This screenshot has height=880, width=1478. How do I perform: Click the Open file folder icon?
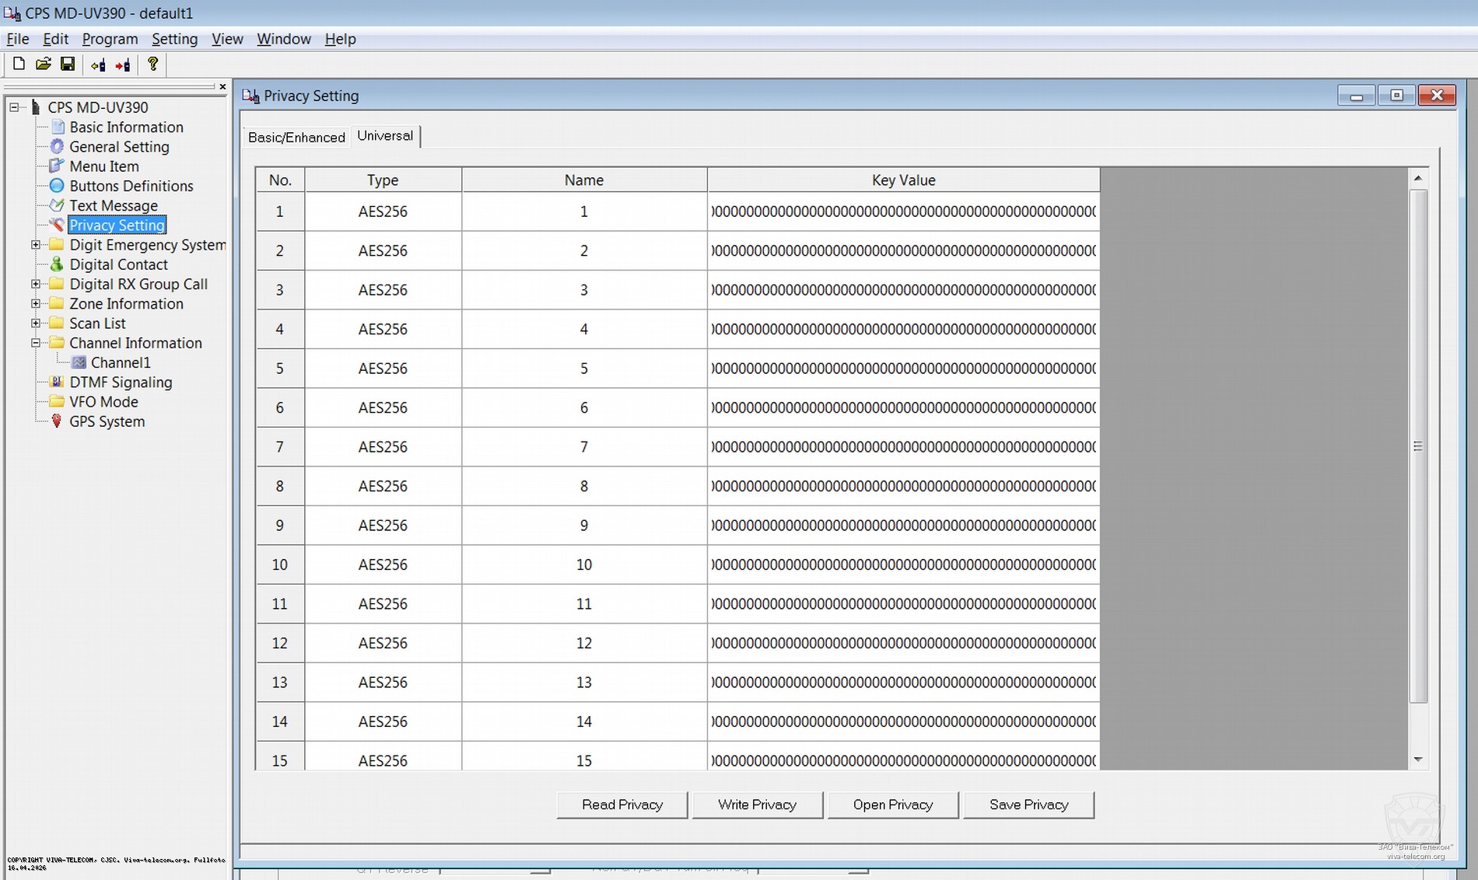coord(44,65)
